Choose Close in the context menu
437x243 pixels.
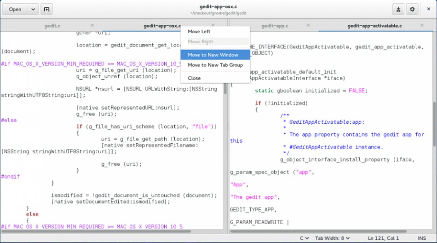(x=215, y=78)
